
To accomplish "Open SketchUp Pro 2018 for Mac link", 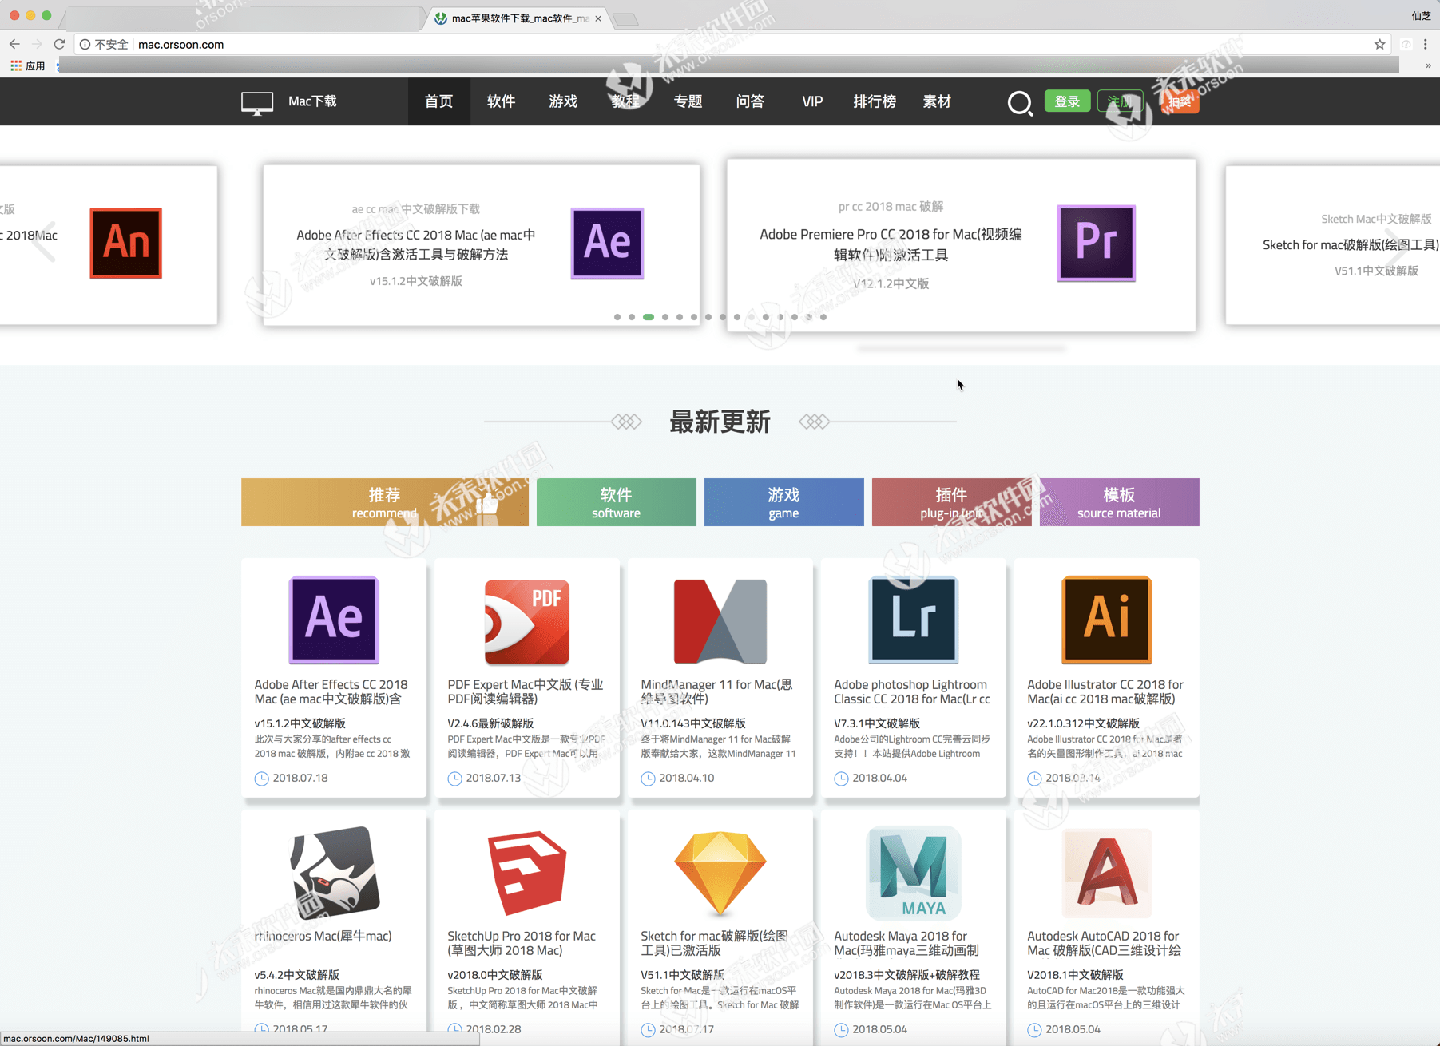I will click(522, 943).
